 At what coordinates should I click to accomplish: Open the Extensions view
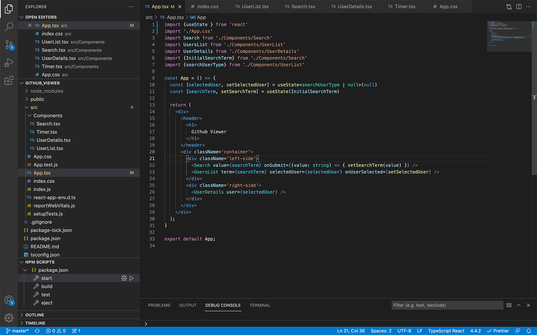pyautogui.click(x=9, y=80)
